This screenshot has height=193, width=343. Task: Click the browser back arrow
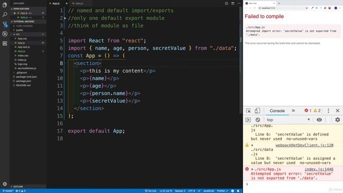click(246, 8)
